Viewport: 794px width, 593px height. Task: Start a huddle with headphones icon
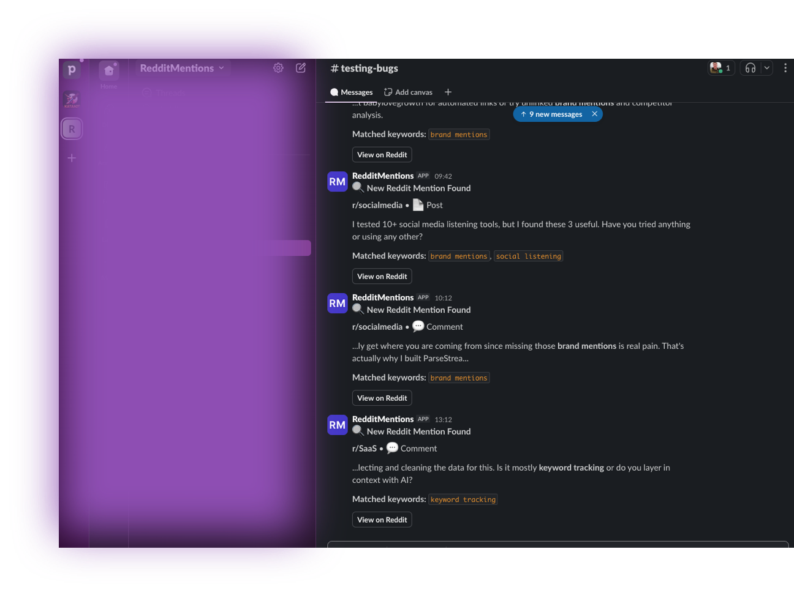pyautogui.click(x=751, y=68)
